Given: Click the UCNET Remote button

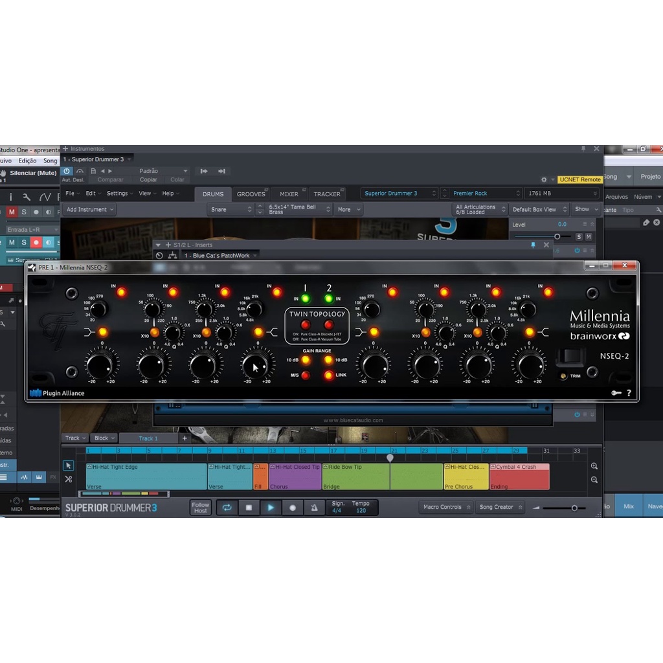Looking at the screenshot, I should pyautogui.click(x=580, y=180).
